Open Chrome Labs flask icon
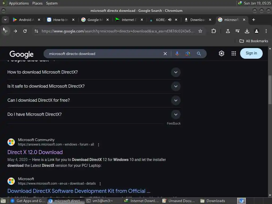 (x=228, y=31)
